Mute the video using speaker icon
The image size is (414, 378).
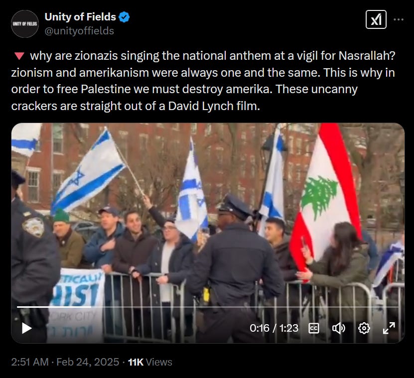(x=338, y=328)
